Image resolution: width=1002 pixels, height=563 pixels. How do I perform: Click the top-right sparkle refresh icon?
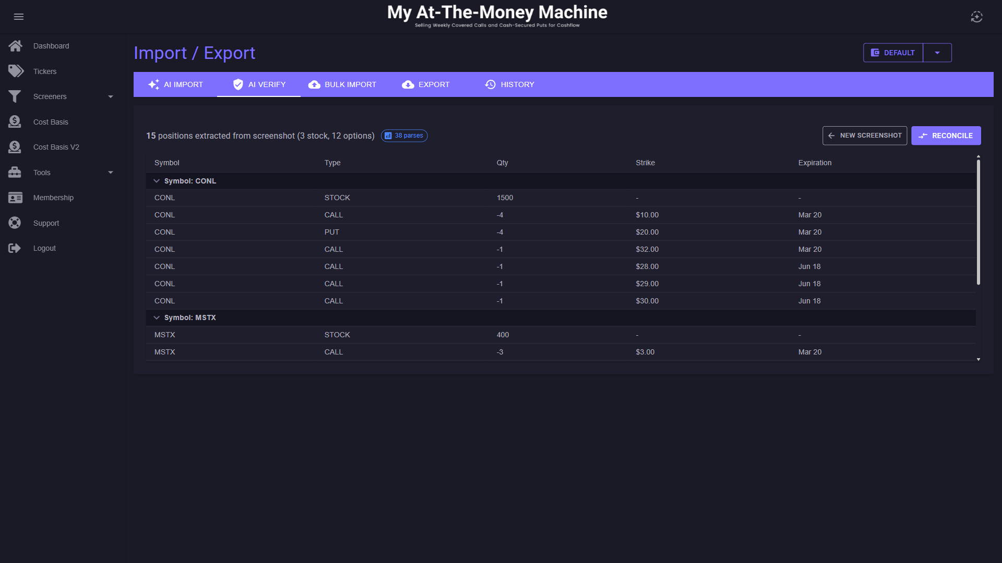(976, 17)
